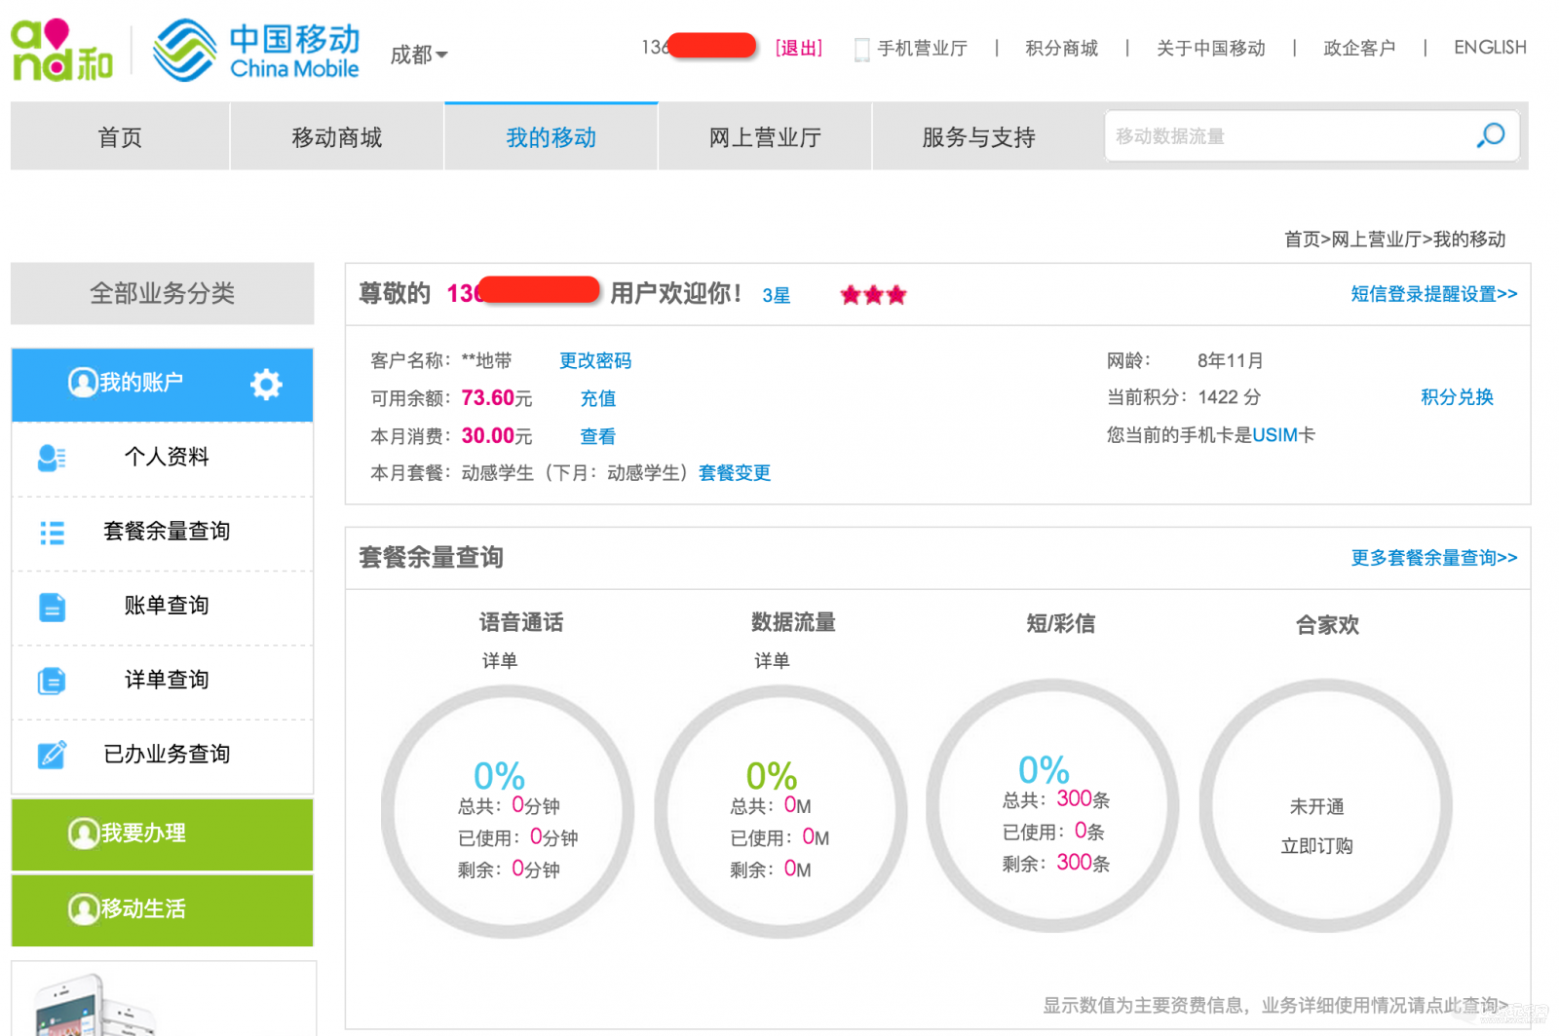Open the 政企客户 link
Image resolution: width=1559 pixels, height=1036 pixels.
1359,48
